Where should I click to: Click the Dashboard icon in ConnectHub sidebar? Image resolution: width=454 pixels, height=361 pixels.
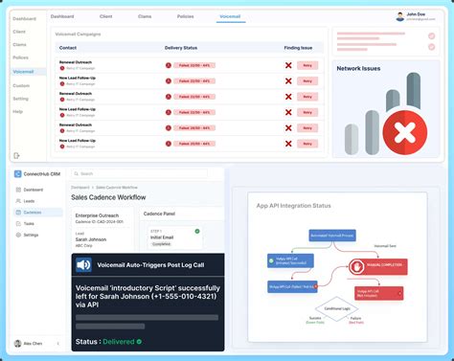tap(18, 190)
